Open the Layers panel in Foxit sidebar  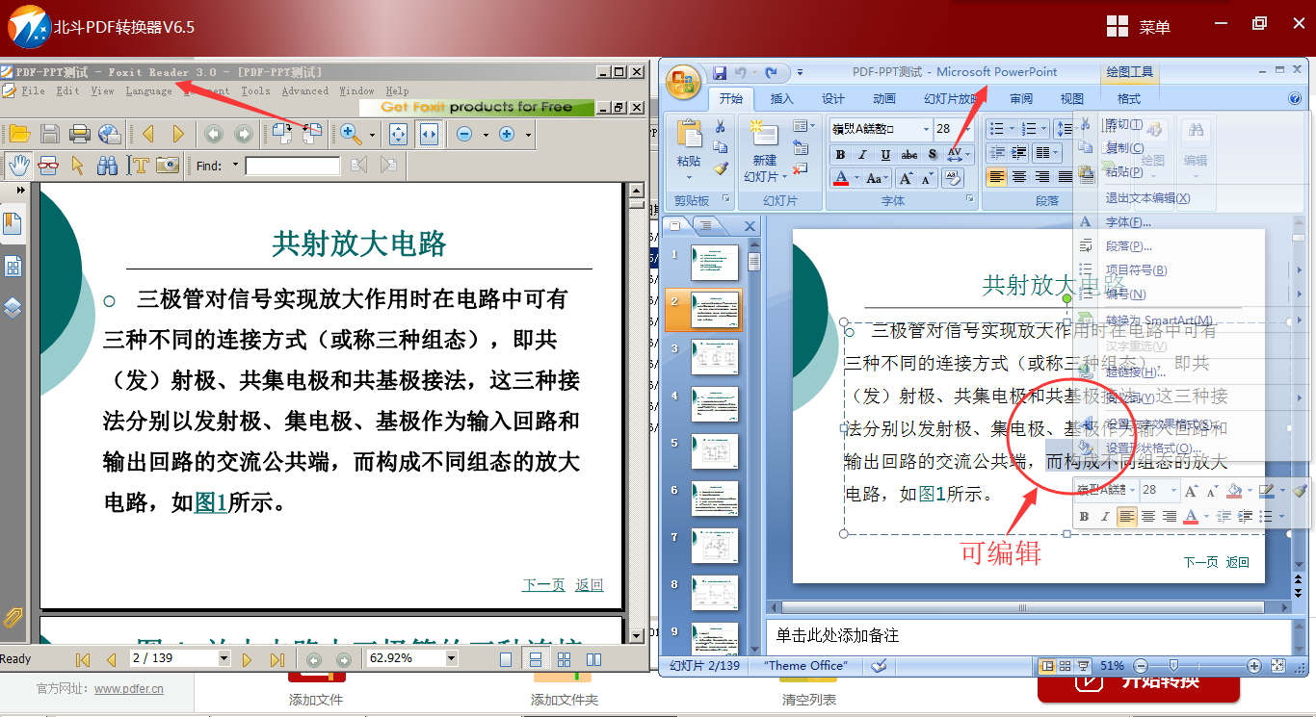pyautogui.click(x=13, y=308)
